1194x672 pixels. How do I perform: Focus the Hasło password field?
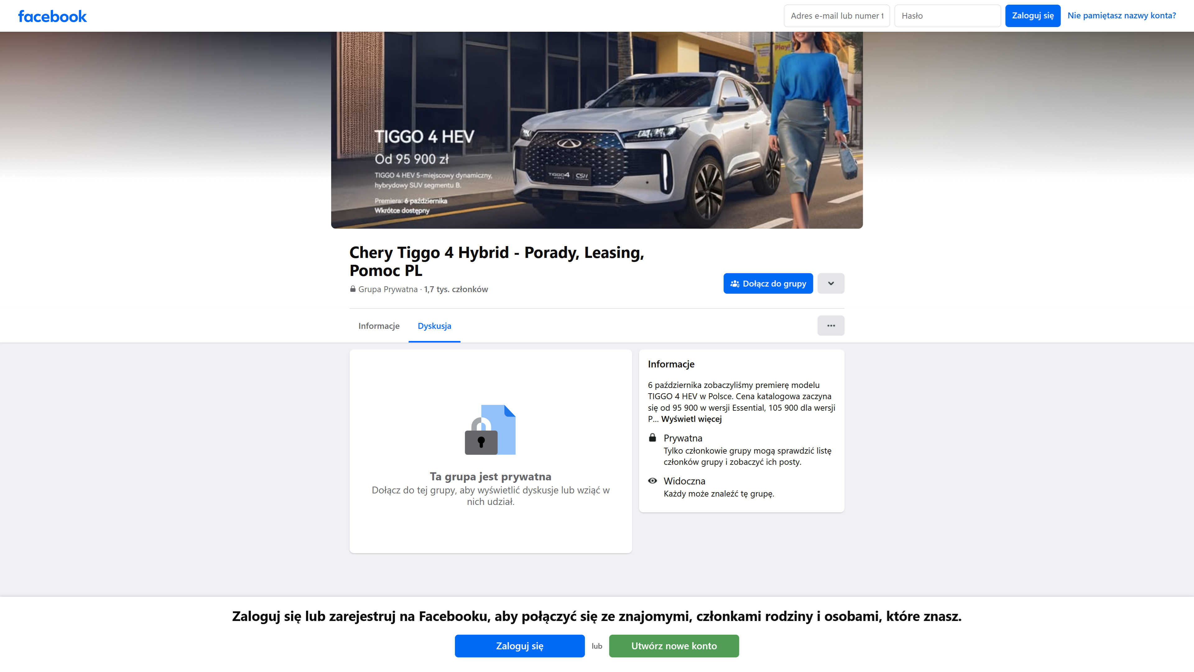click(947, 16)
